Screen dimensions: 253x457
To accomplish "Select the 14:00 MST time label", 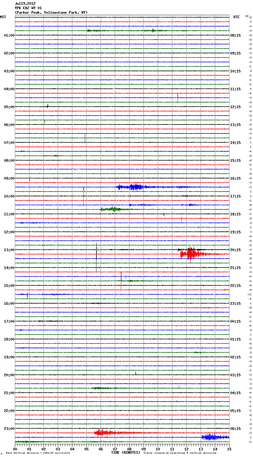I will 9,268.
